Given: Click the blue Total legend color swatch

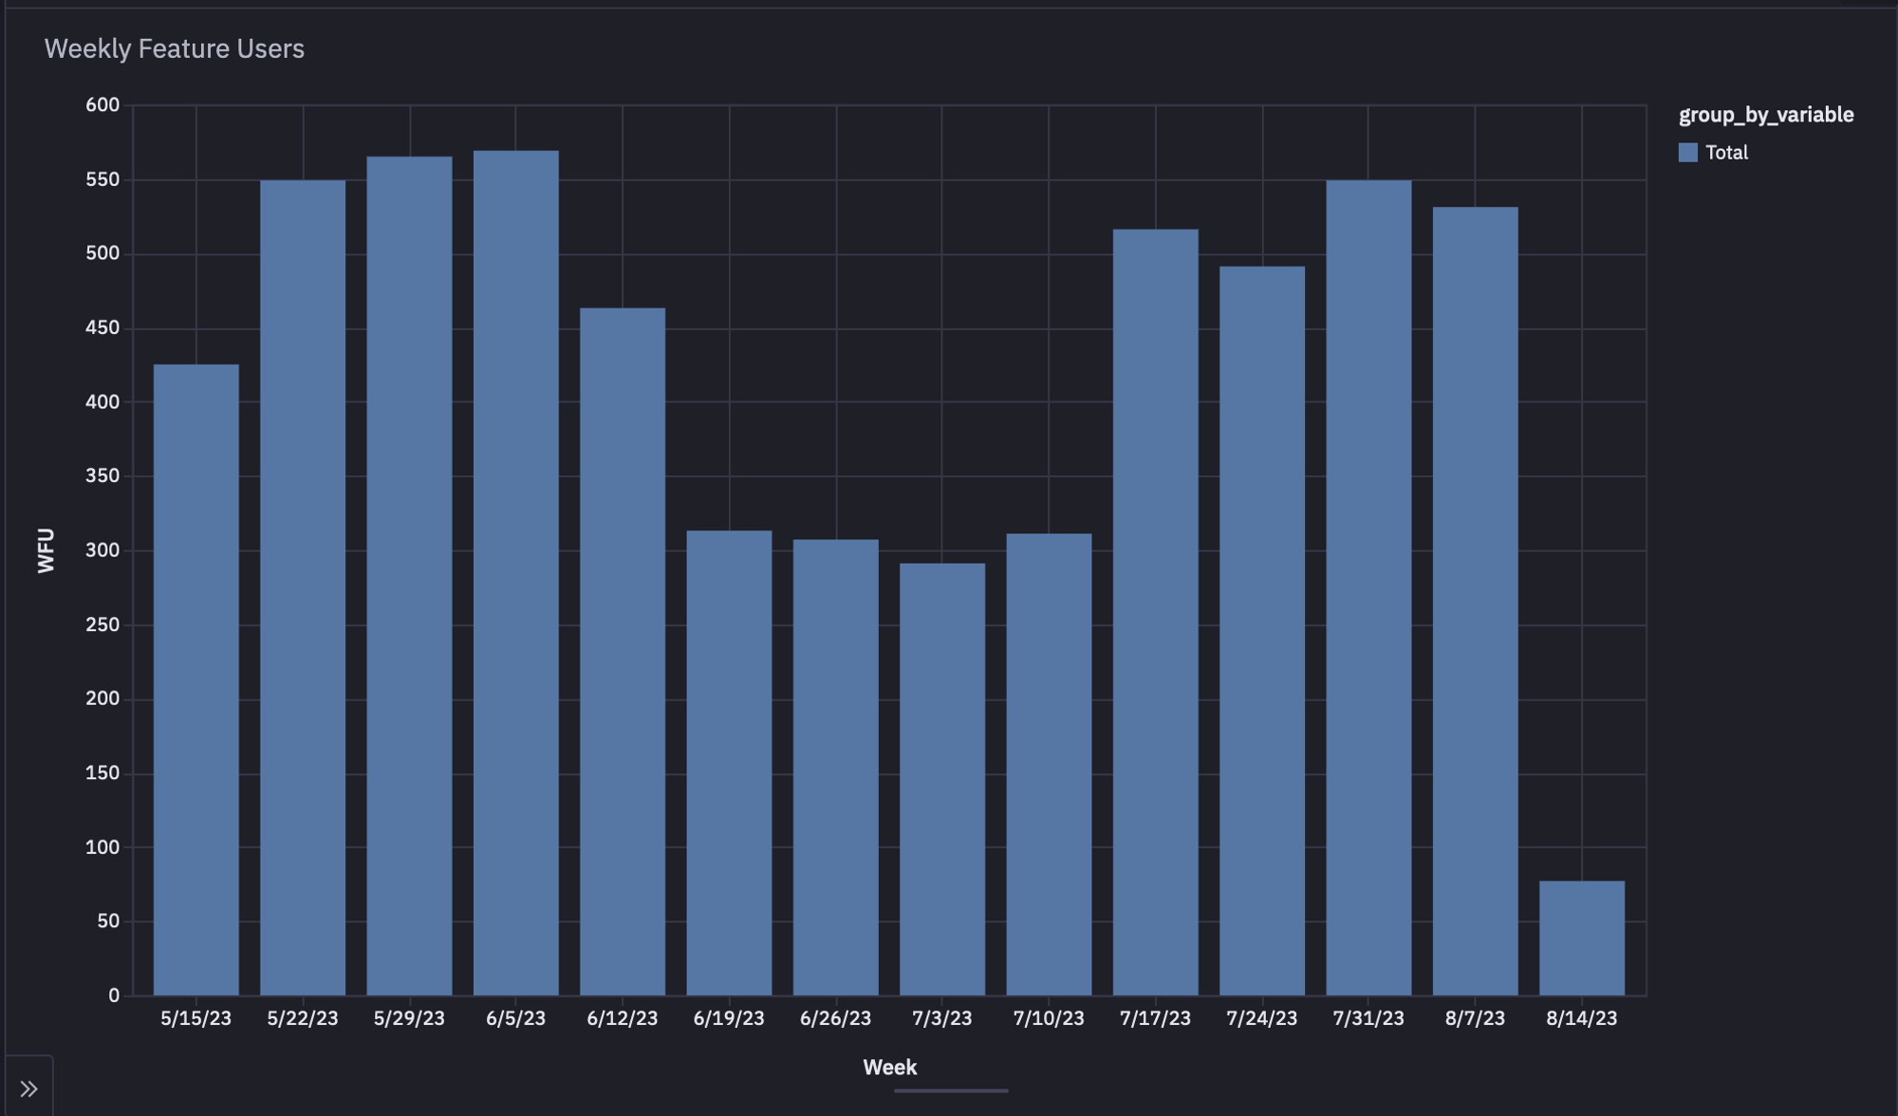Looking at the screenshot, I should 1687,152.
